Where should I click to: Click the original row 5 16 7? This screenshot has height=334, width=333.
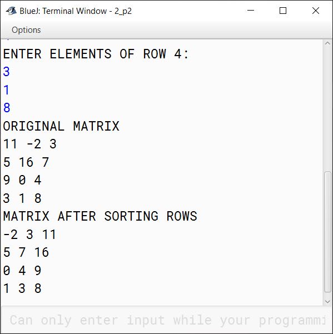[x=26, y=162]
